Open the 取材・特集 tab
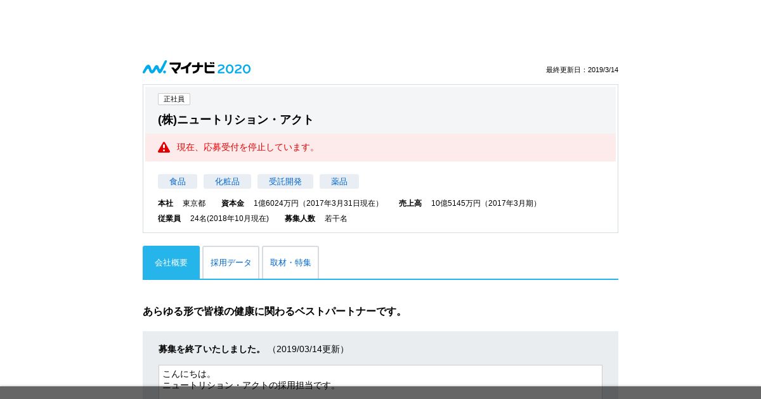The height and width of the screenshot is (399, 761). click(x=290, y=262)
